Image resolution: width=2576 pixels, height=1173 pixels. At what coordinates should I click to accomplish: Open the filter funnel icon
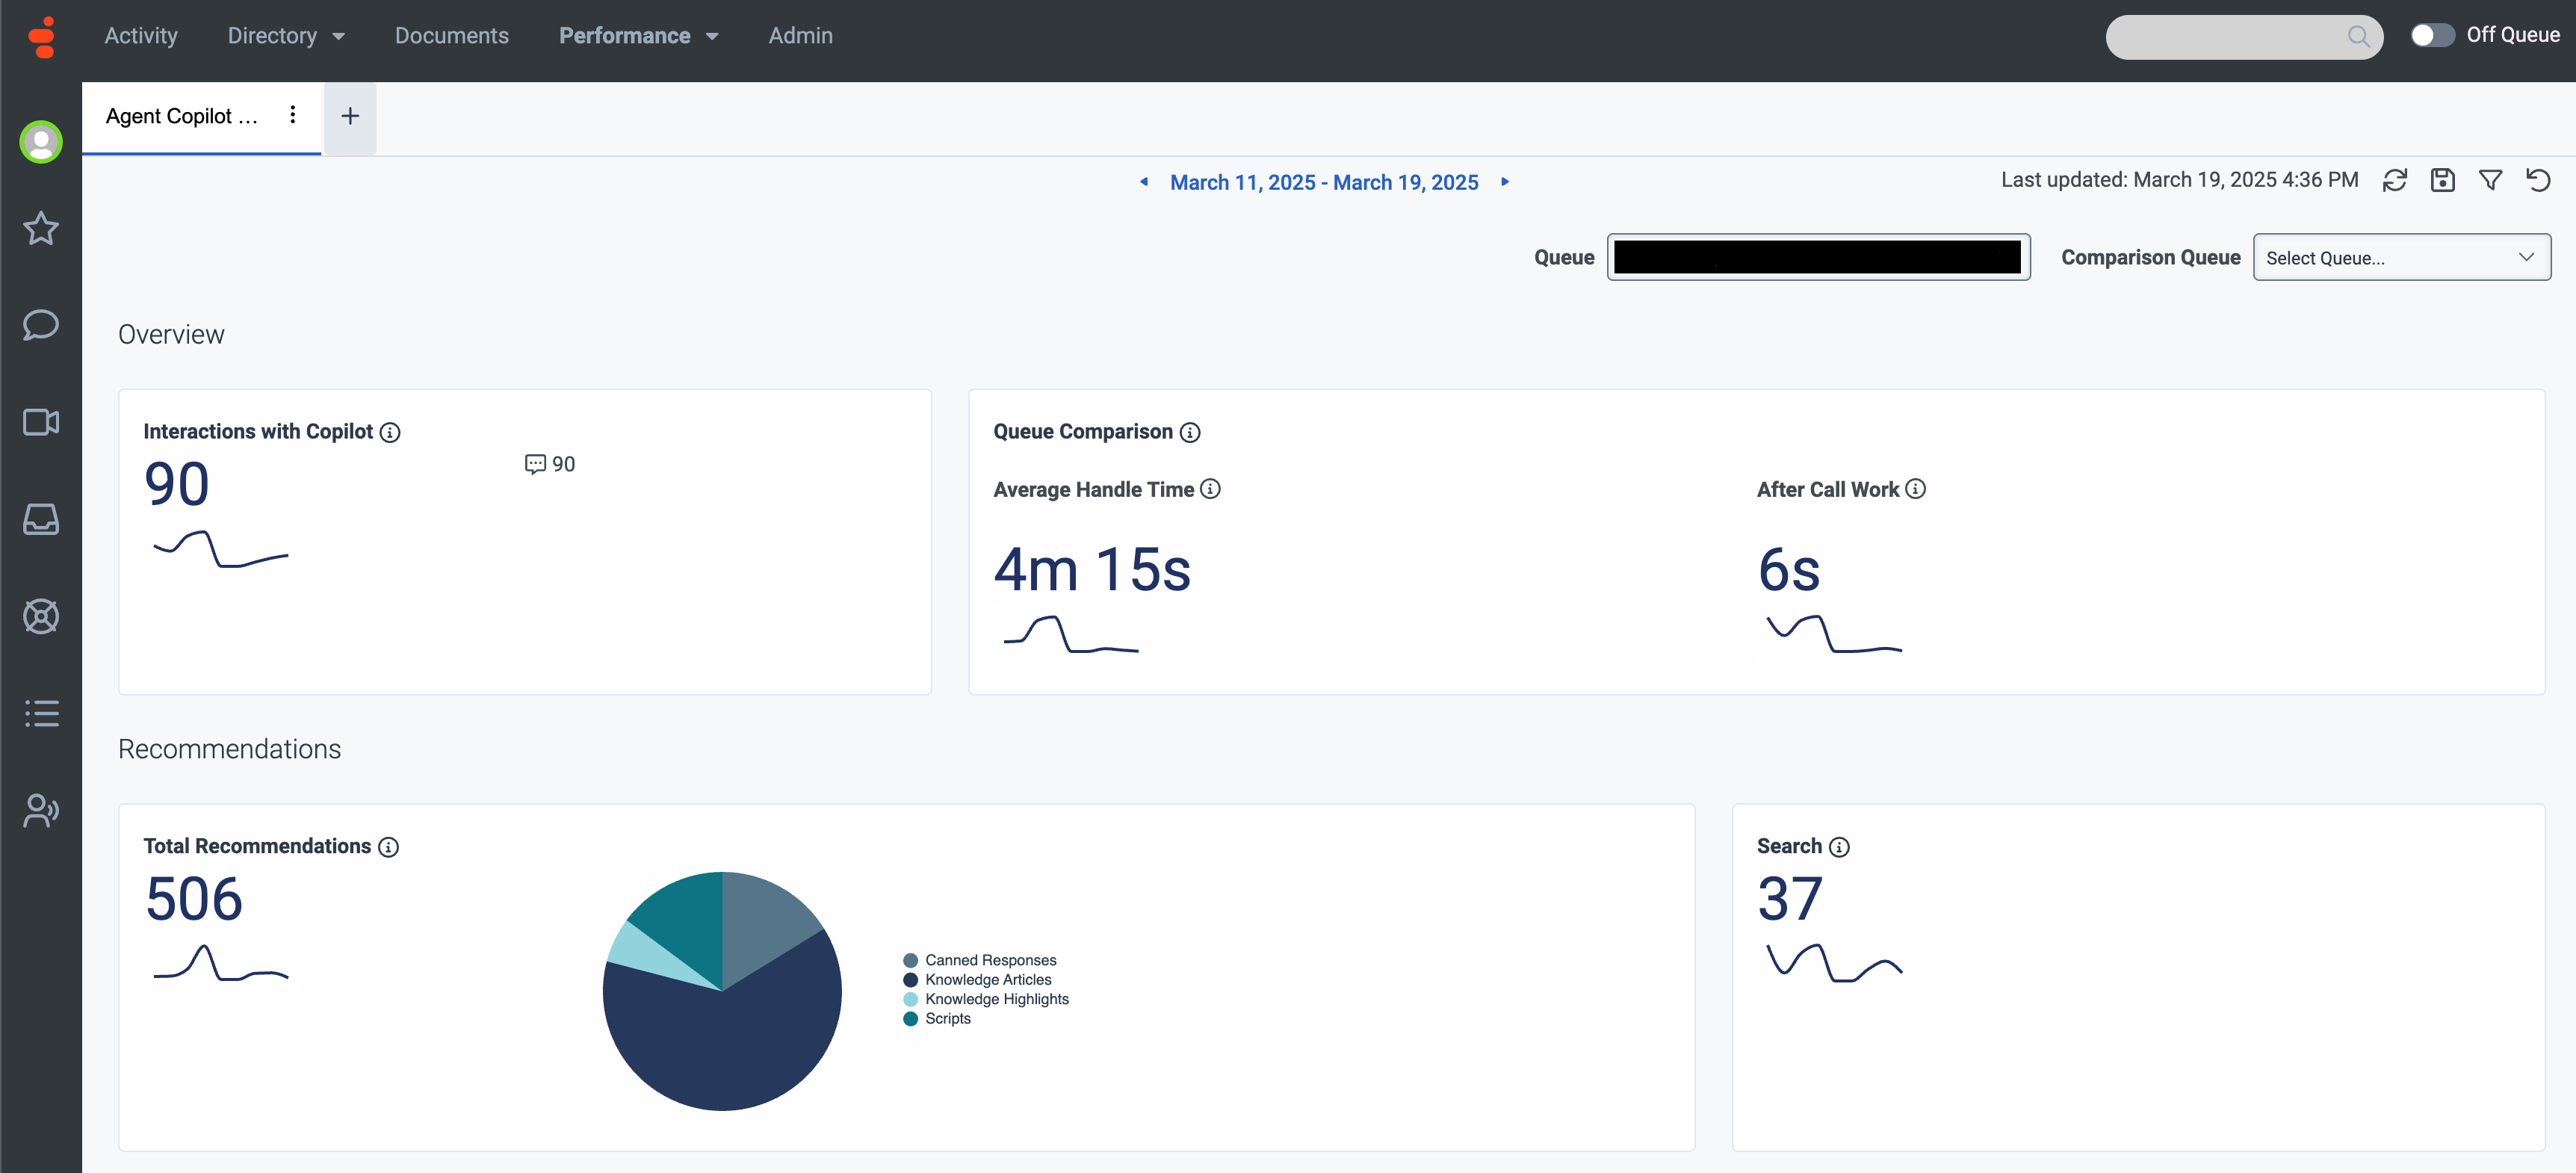tap(2490, 180)
